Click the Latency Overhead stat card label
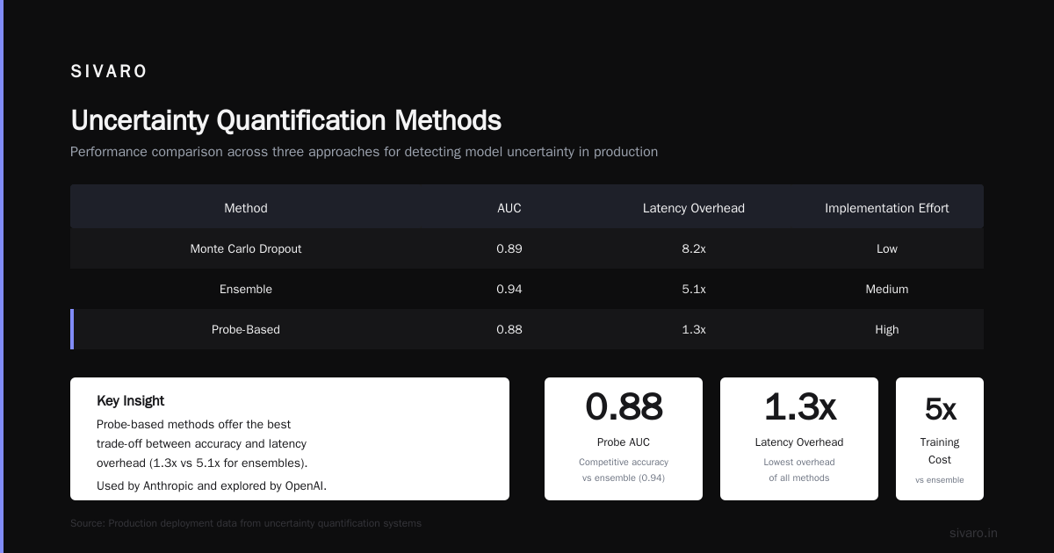 799,442
